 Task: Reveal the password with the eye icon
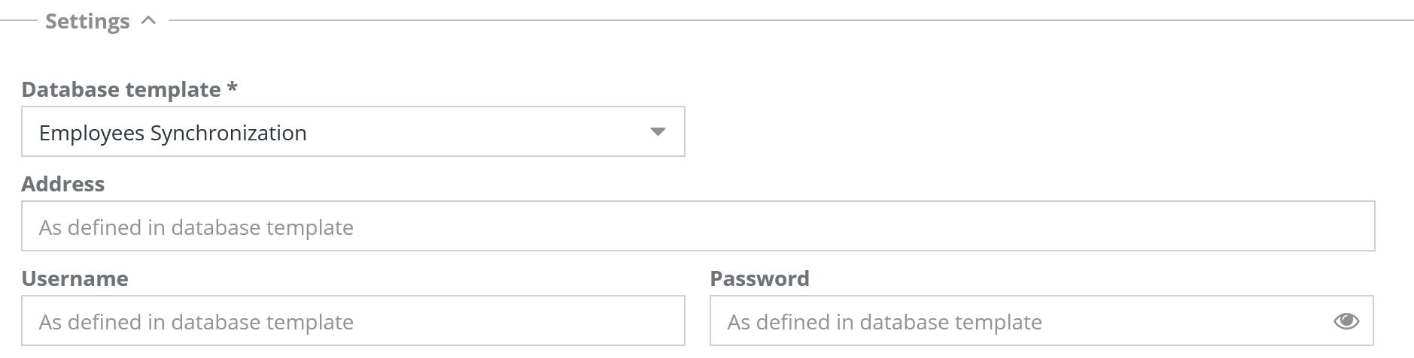pyautogui.click(x=1346, y=321)
